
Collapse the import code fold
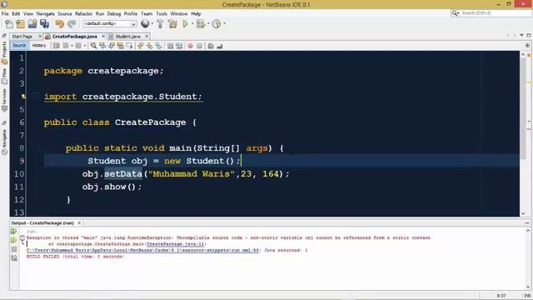tap(36, 97)
